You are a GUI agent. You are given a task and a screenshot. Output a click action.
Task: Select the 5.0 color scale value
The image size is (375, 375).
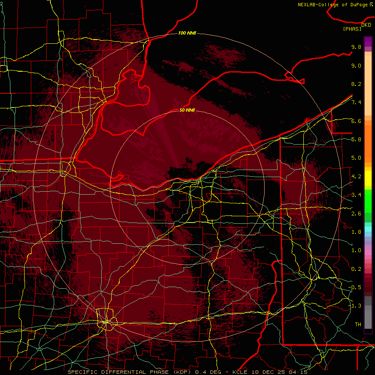click(x=356, y=158)
